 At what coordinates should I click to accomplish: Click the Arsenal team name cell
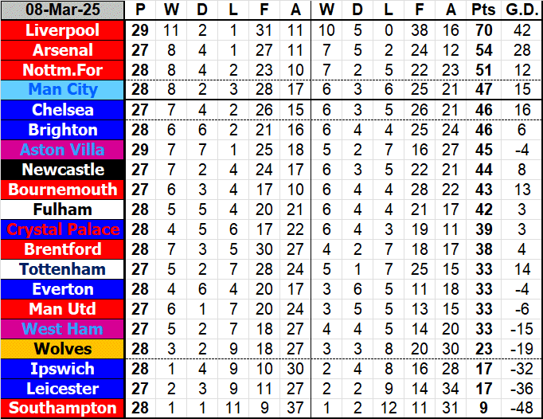(x=63, y=50)
